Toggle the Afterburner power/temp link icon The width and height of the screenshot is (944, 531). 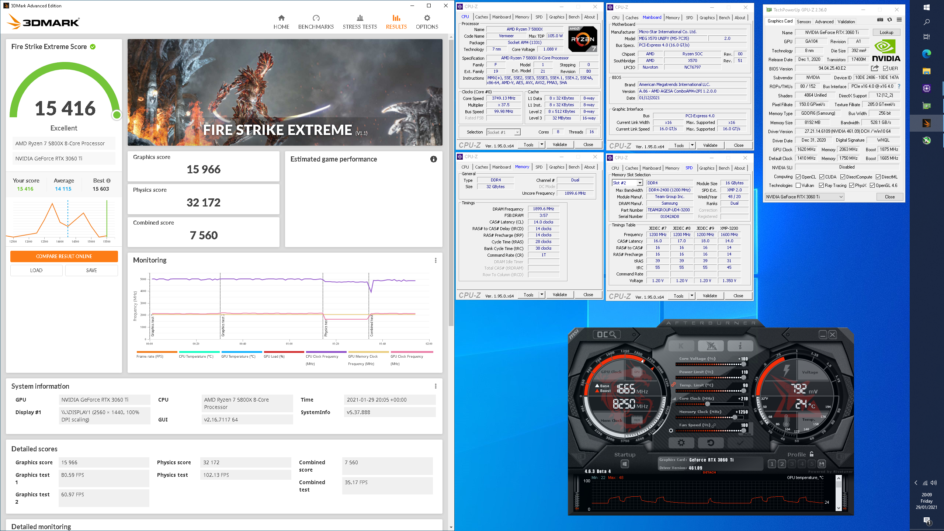click(x=673, y=384)
